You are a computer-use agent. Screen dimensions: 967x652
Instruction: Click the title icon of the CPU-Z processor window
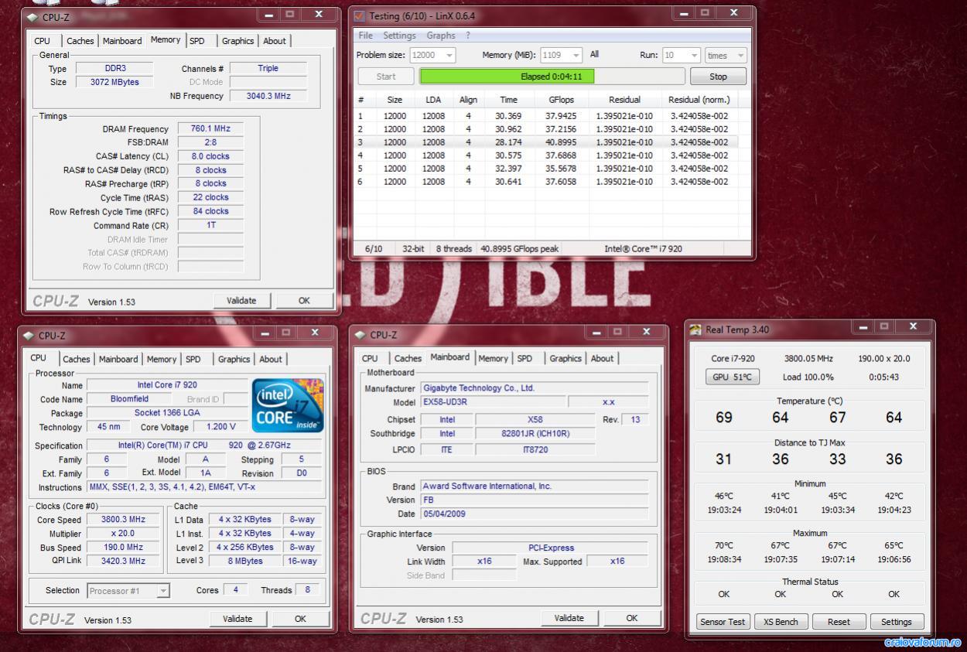(x=29, y=336)
